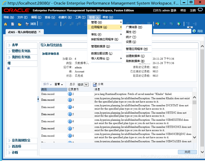Viewport: 205px width, 161px height.
Task: Expand the 首选项 section
Action: click(9, 147)
